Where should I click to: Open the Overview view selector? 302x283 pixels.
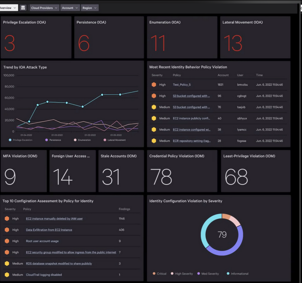[x=8, y=8]
